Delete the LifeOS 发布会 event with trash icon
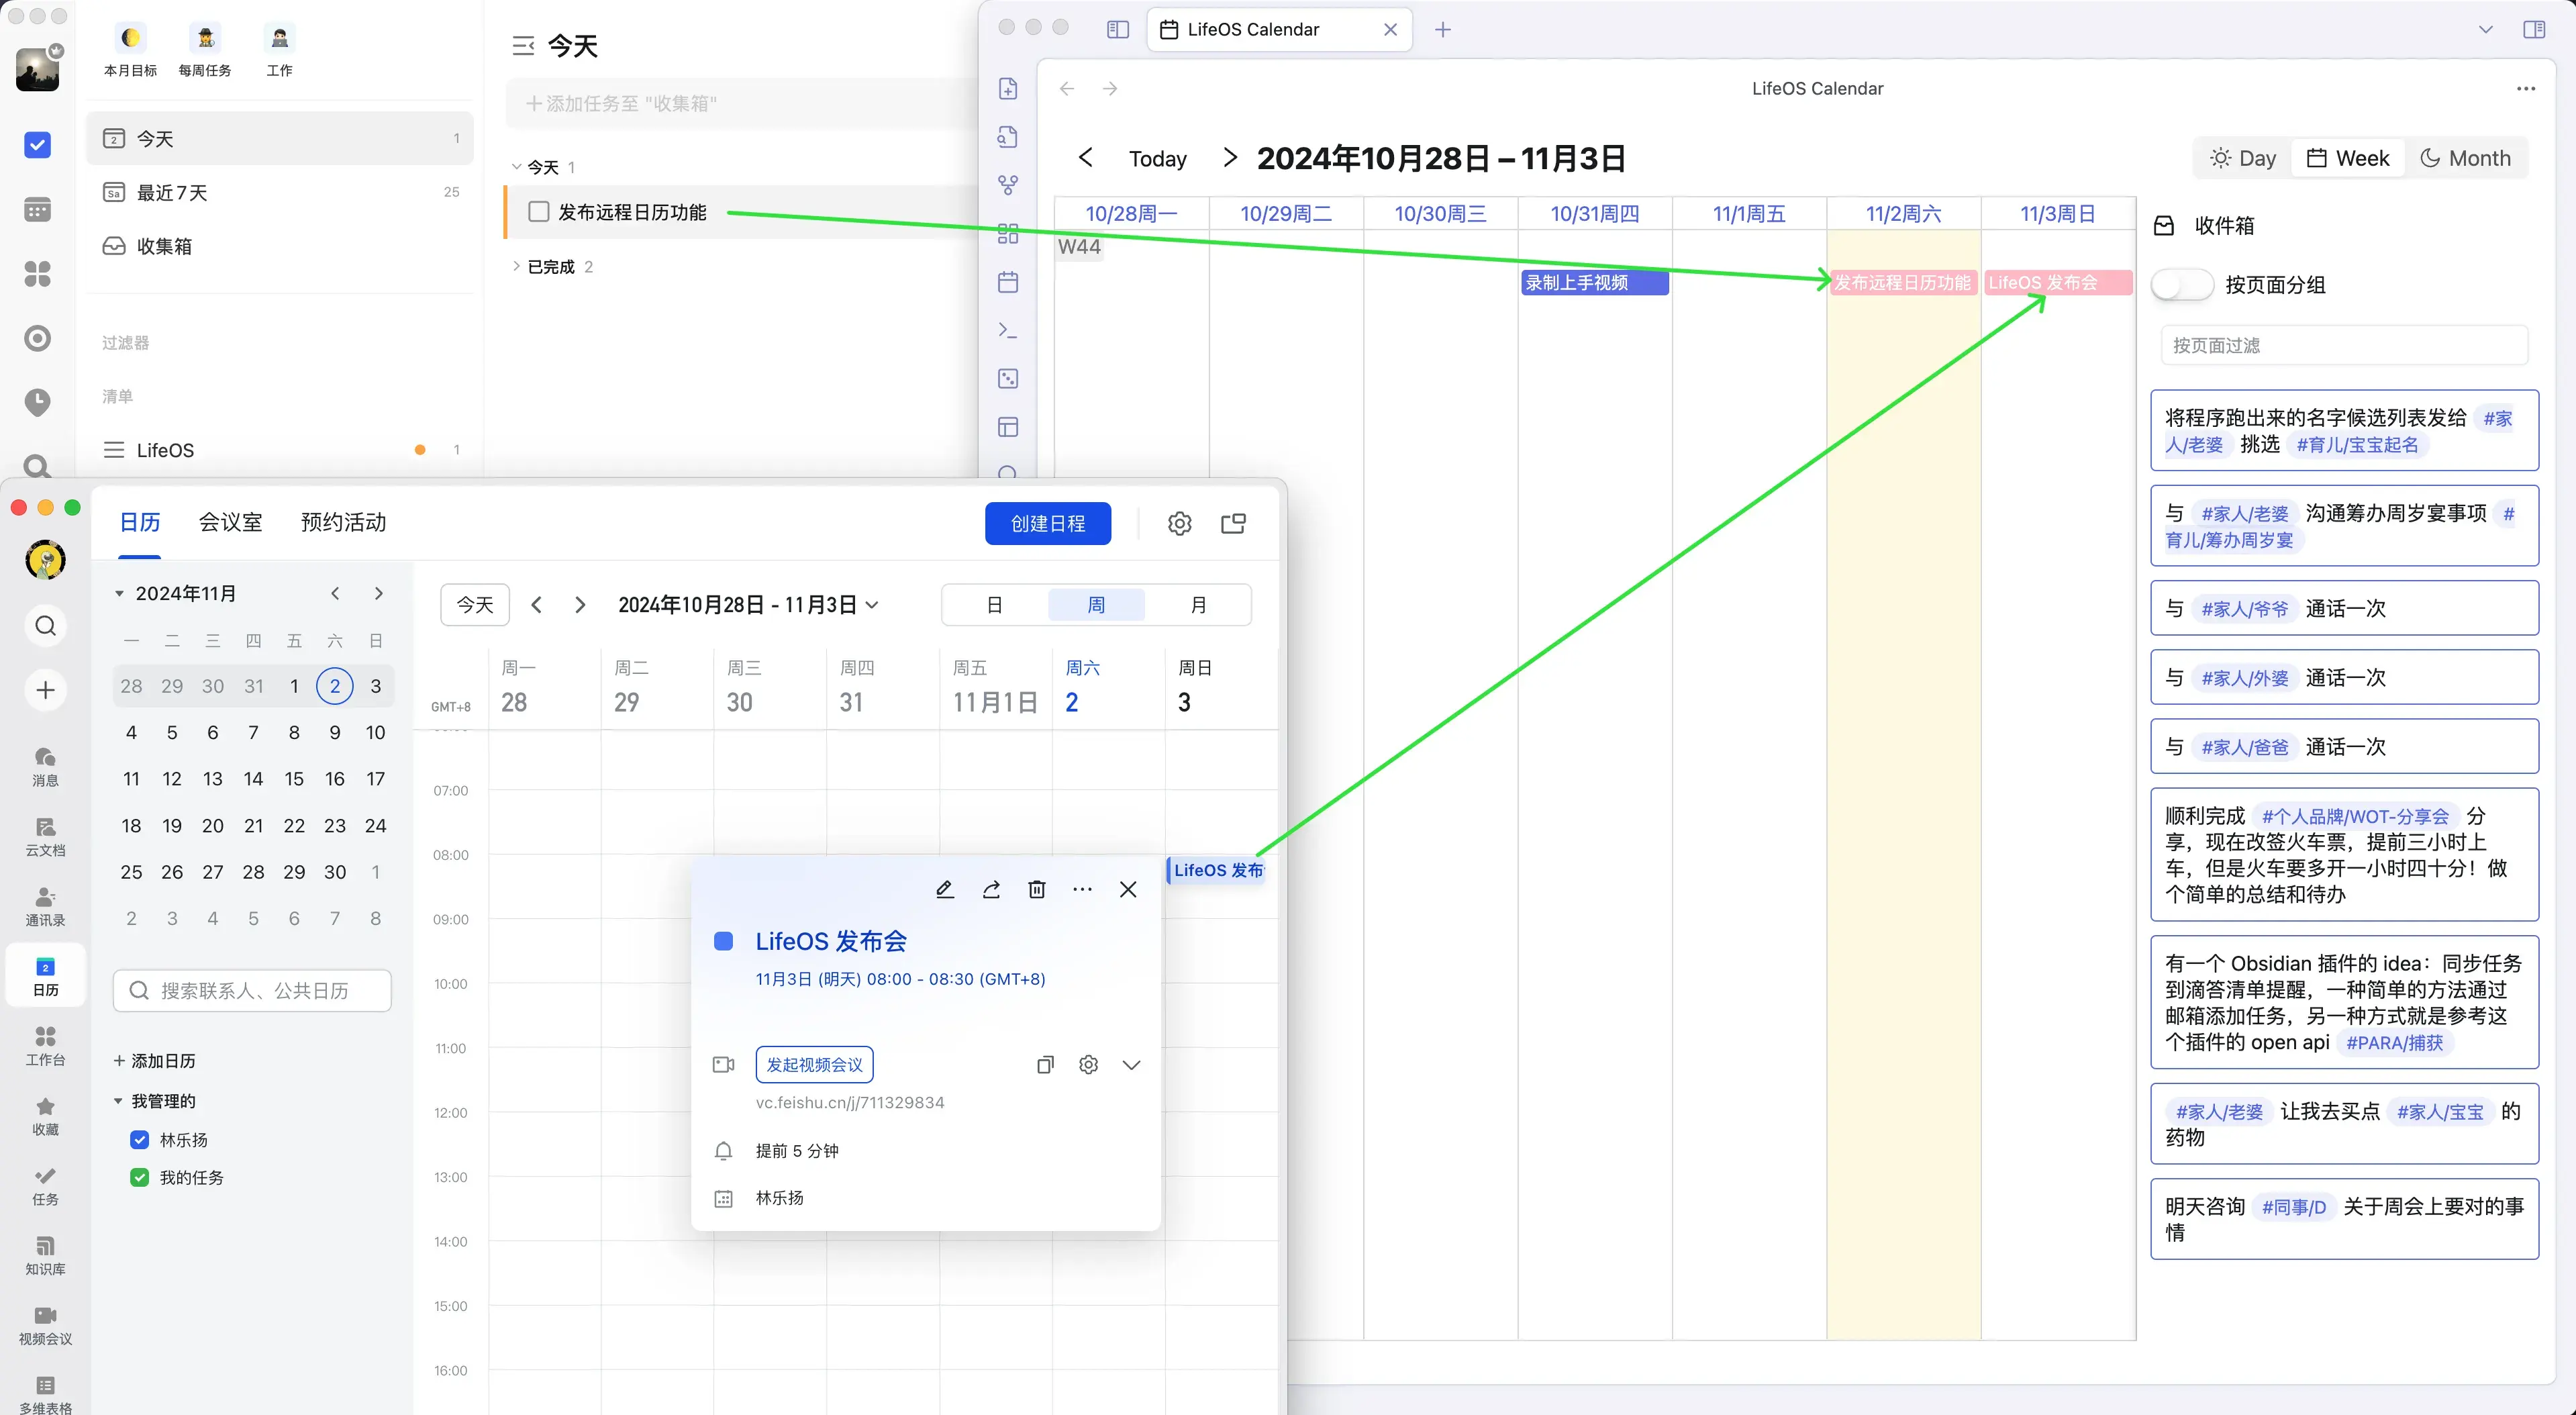The width and height of the screenshot is (2576, 1415). coord(1037,889)
